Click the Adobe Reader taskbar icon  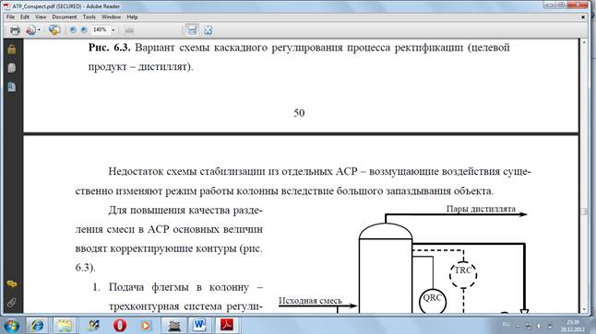point(227,326)
